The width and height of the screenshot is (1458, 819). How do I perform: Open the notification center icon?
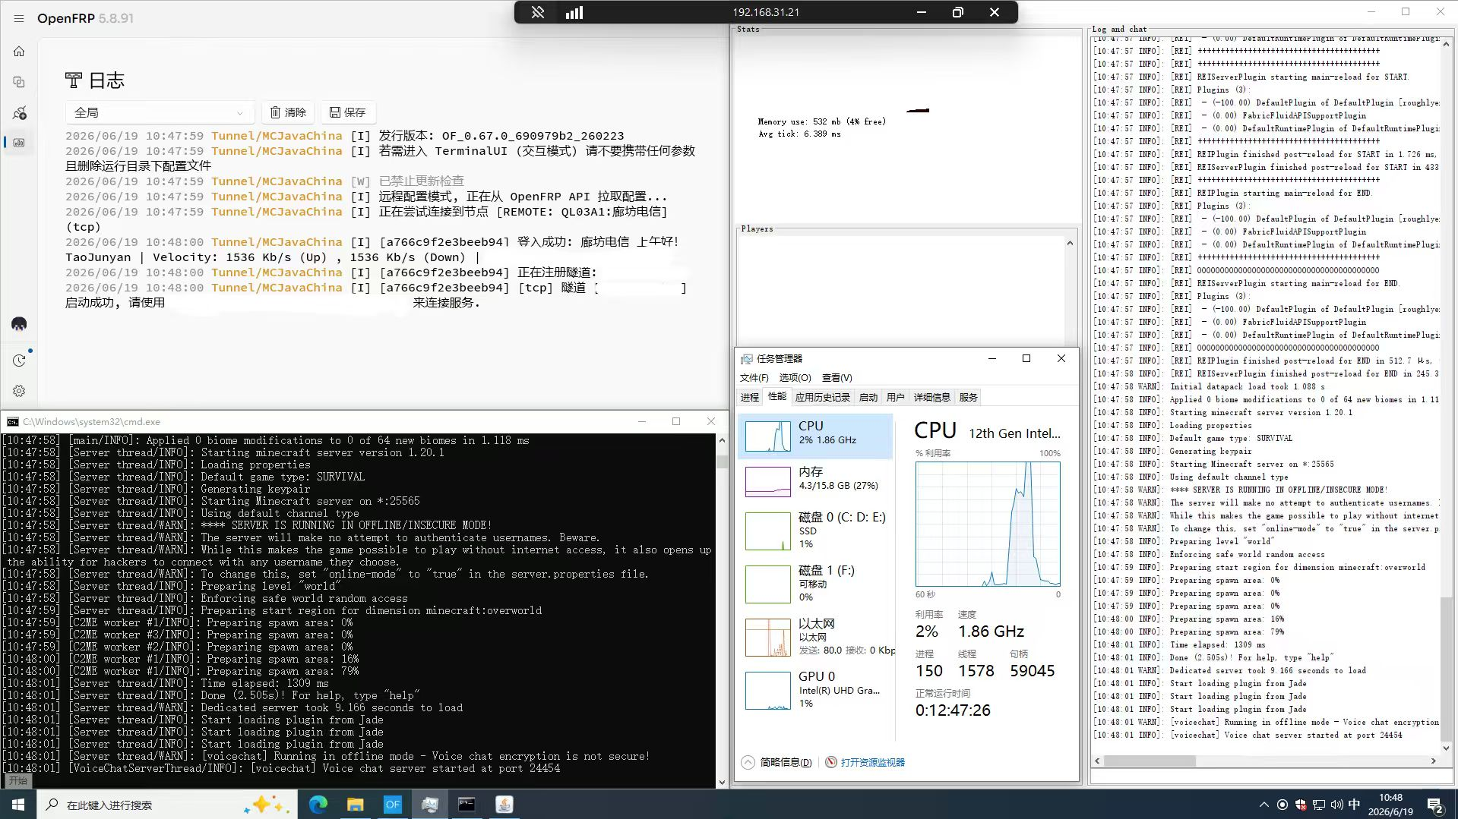1435,805
